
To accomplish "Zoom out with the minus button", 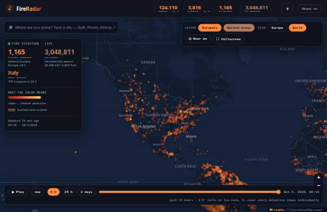I will [x=319, y=185].
